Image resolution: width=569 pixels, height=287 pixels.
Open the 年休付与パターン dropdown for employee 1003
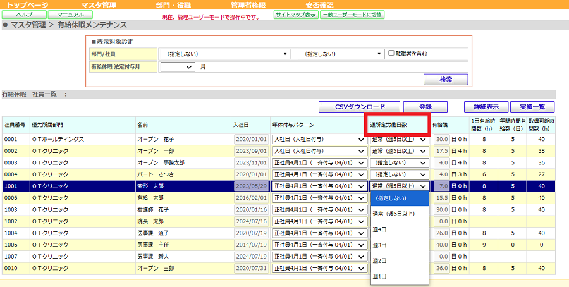[319, 209]
